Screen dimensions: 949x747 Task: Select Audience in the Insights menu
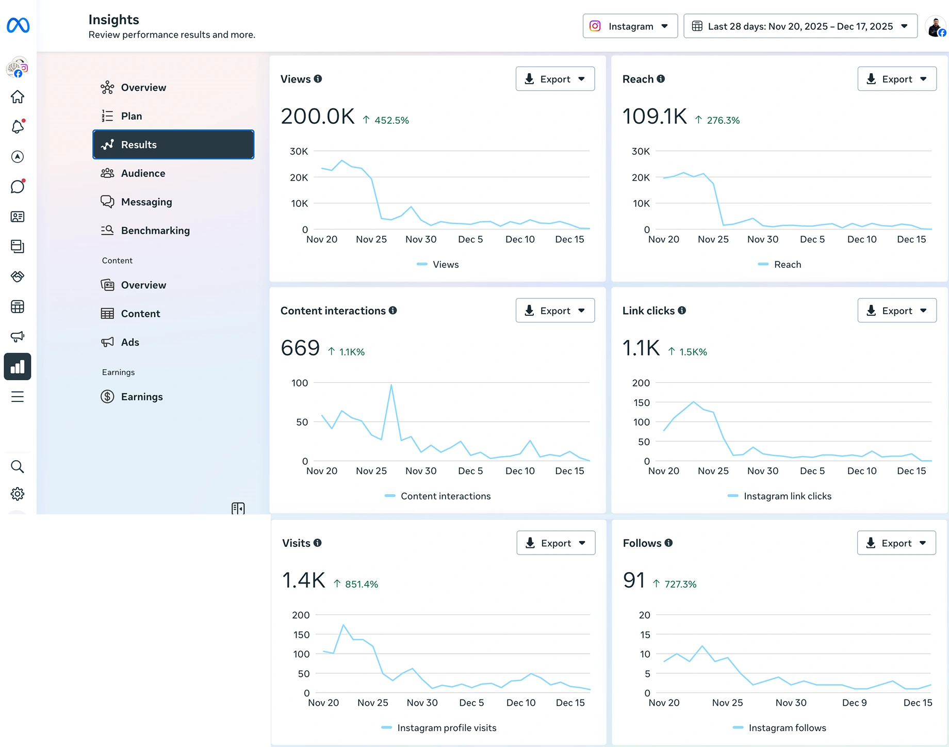point(143,173)
